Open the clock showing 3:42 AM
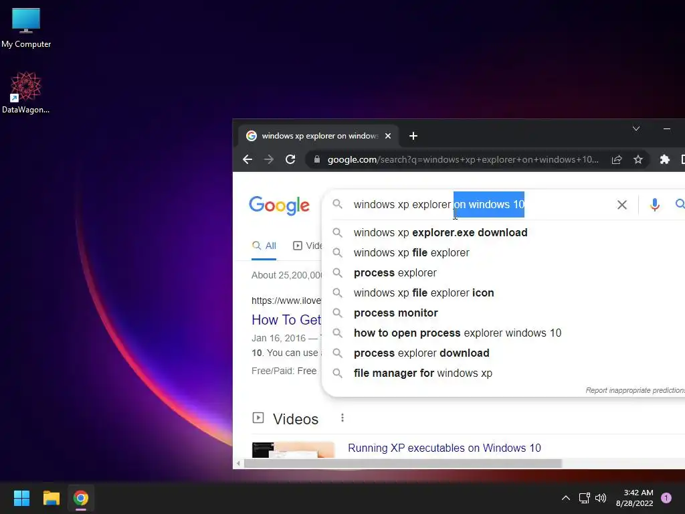The width and height of the screenshot is (685, 514). [634, 498]
